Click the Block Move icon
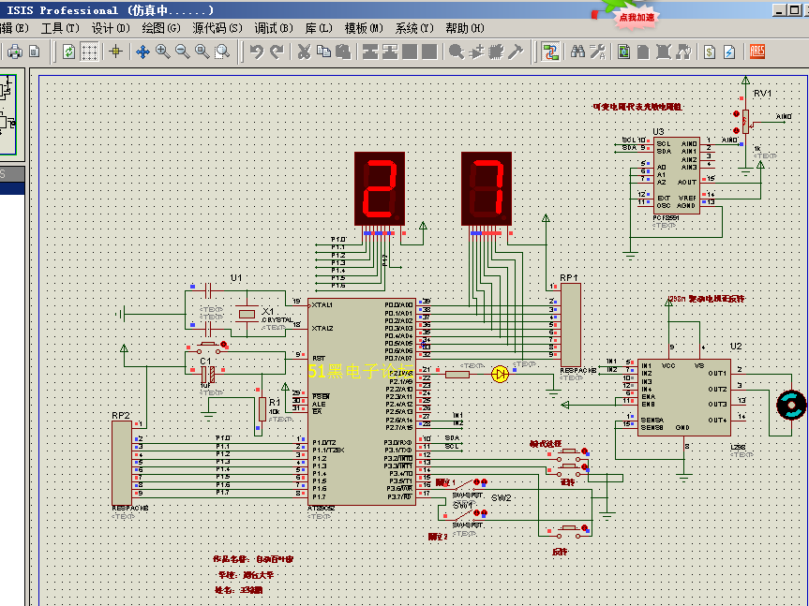This screenshot has height=606, width=809. coord(390,52)
